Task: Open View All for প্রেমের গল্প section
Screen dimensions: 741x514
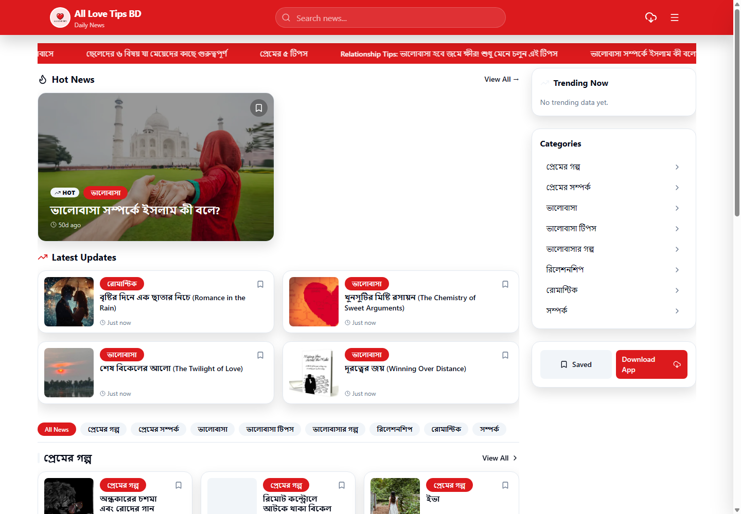Action: tap(500, 458)
